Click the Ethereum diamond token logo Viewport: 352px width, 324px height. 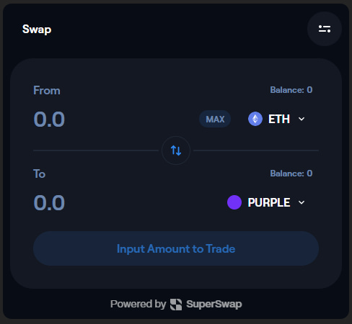coord(255,119)
